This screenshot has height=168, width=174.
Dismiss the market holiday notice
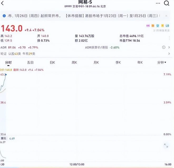pyautogui.click(x=166, y=16)
